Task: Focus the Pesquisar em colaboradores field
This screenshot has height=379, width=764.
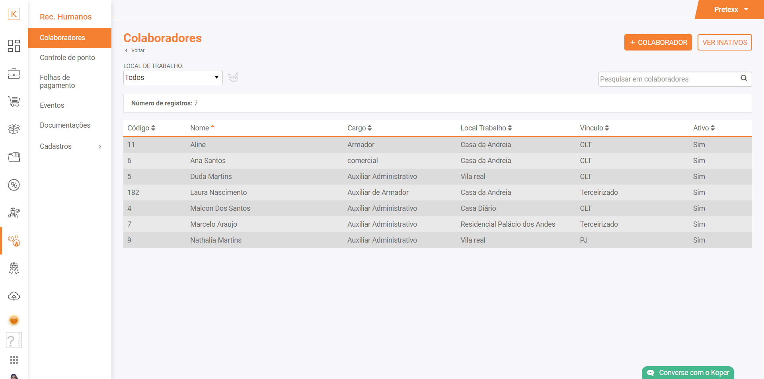Action: 668,79
